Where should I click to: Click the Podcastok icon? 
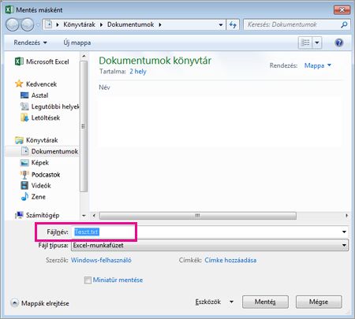coord(24,175)
